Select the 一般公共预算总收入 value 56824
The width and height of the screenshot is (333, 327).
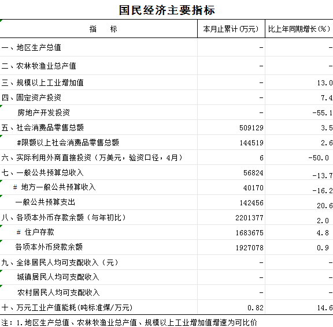tap(253, 173)
